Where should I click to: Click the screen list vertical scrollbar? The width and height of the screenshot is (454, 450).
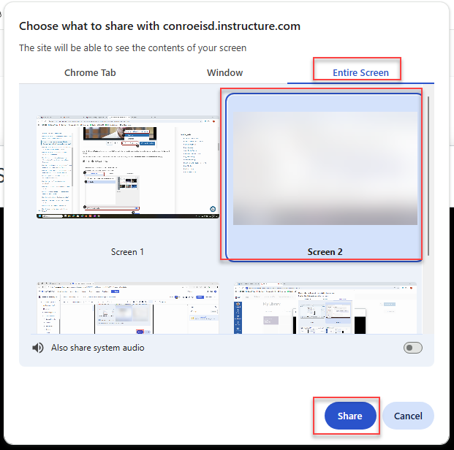[428, 175]
